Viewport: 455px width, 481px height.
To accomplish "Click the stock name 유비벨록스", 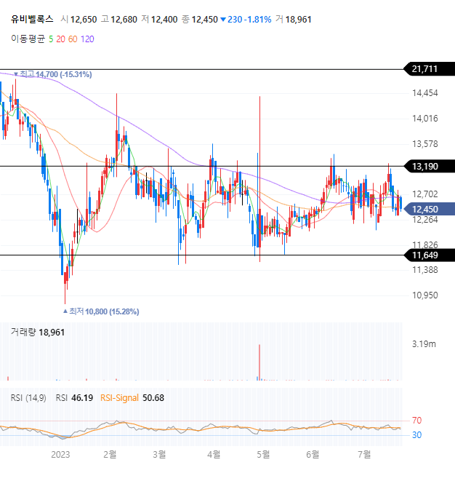I will tap(32, 20).
